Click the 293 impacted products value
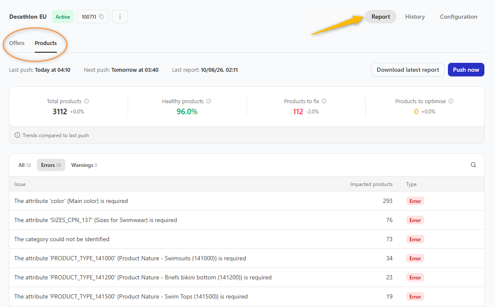 388,201
